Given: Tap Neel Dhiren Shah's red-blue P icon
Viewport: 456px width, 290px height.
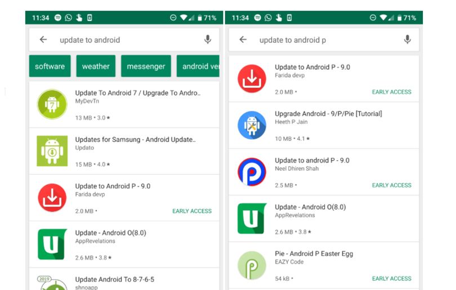Looking at the screenshot, I should tap(252, 172).
